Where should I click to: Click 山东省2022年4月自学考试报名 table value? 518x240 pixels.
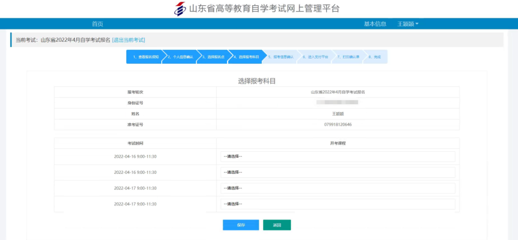338,92
